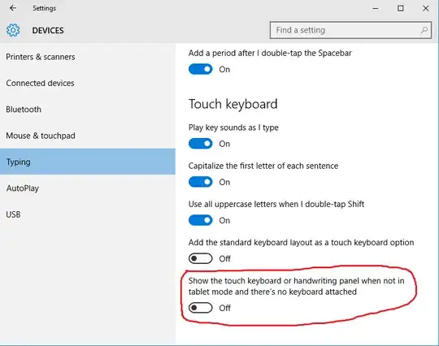Screen dimensions: 439x346
Task: Click 'Add a period after I double-tap' label
Action: (x=270, y=53)
